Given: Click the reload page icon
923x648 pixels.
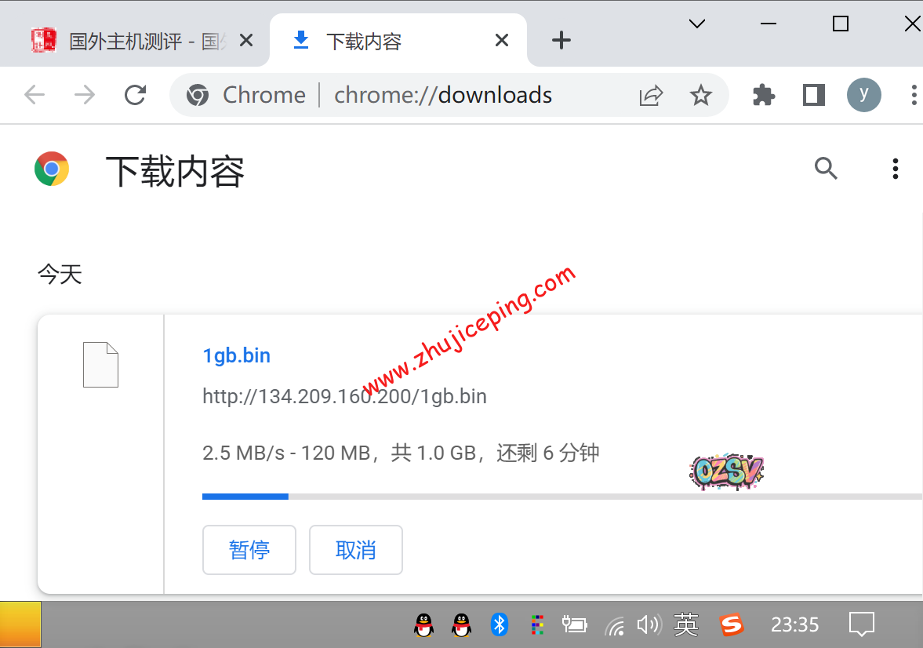Looking at the screenshot, I should [x=136, y=95].
